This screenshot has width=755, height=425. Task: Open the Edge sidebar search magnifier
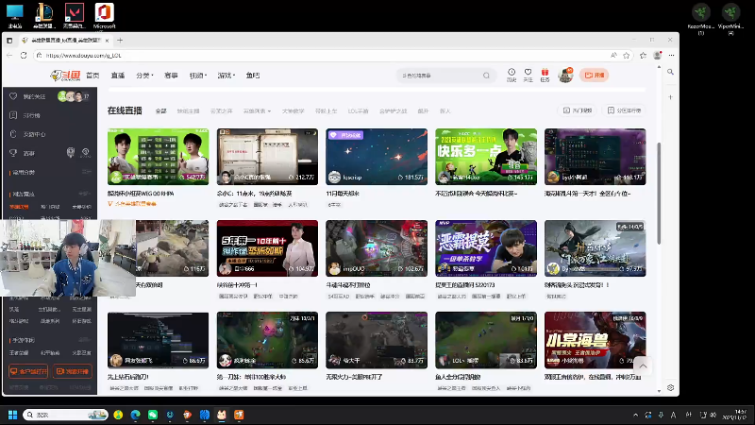click(670, 72)
